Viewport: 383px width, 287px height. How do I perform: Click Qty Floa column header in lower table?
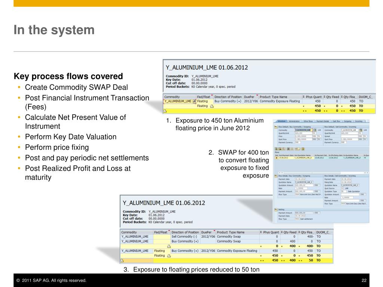[306, 232]
